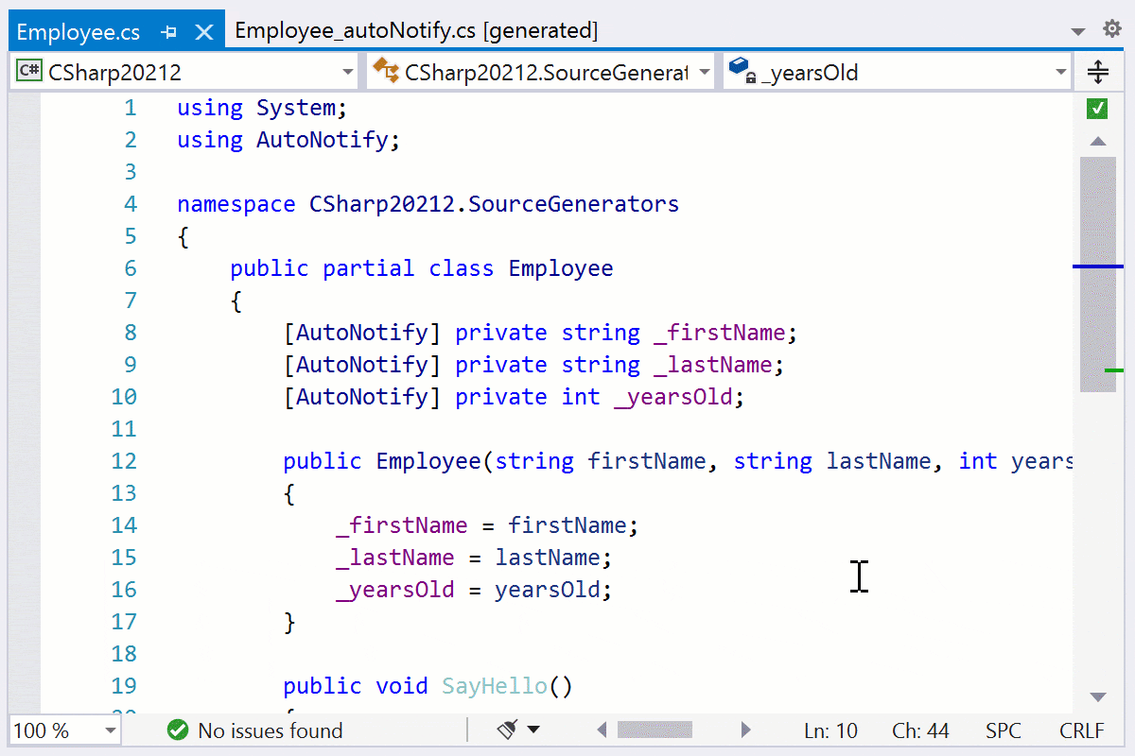Click the source generator icon beside CSharp20212.SourceGenerators
1135x756 pixels.
coord(386,71)
